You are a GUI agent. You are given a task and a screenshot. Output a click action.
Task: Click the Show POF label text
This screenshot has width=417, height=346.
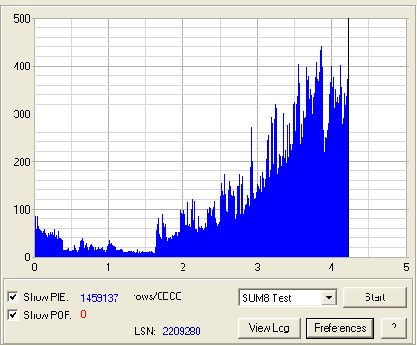pos(48,315)
